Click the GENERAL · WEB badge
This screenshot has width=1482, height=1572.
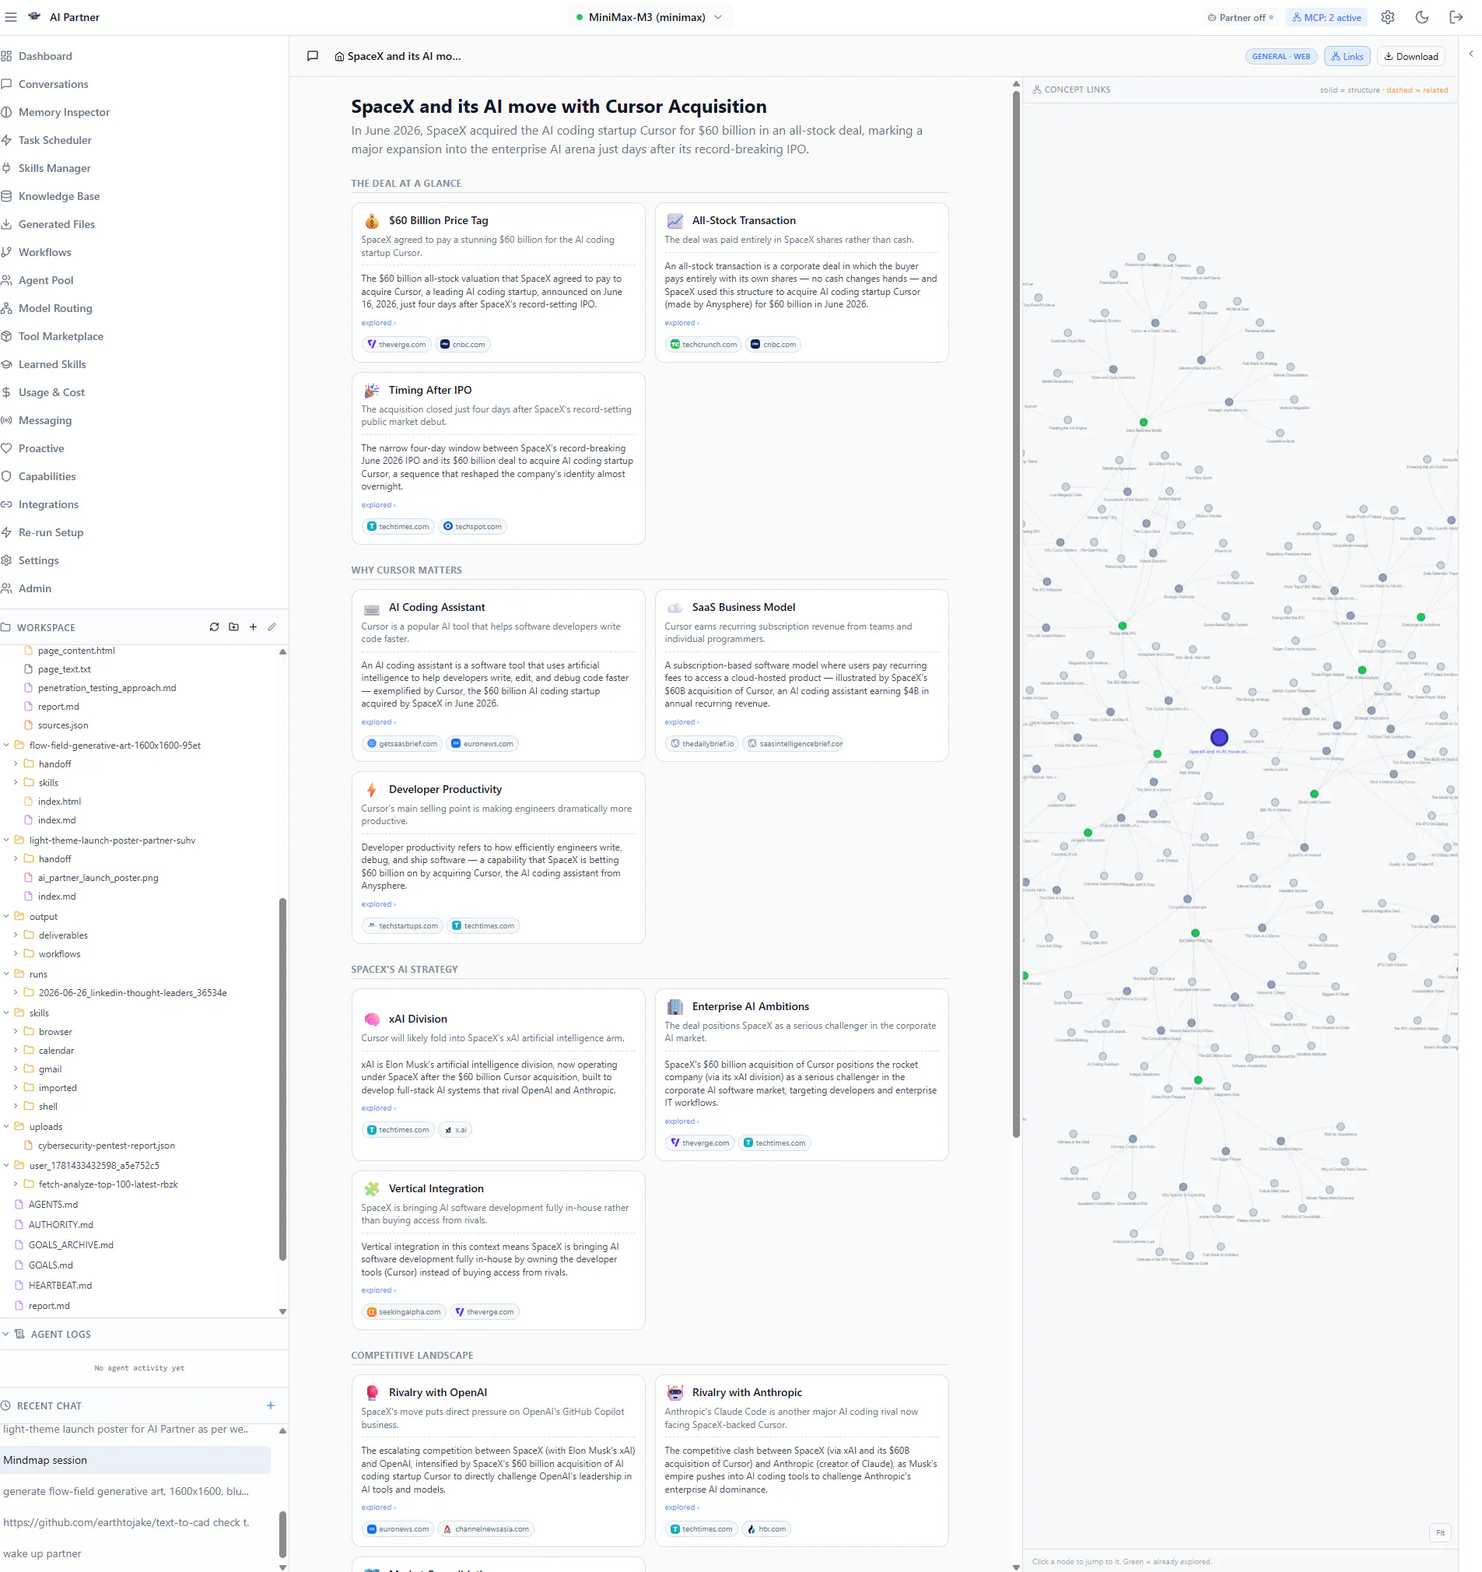(x=1281, y=56)
